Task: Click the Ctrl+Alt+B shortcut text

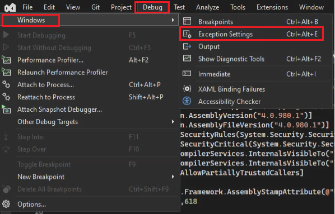Action: (x=302, y=22)
